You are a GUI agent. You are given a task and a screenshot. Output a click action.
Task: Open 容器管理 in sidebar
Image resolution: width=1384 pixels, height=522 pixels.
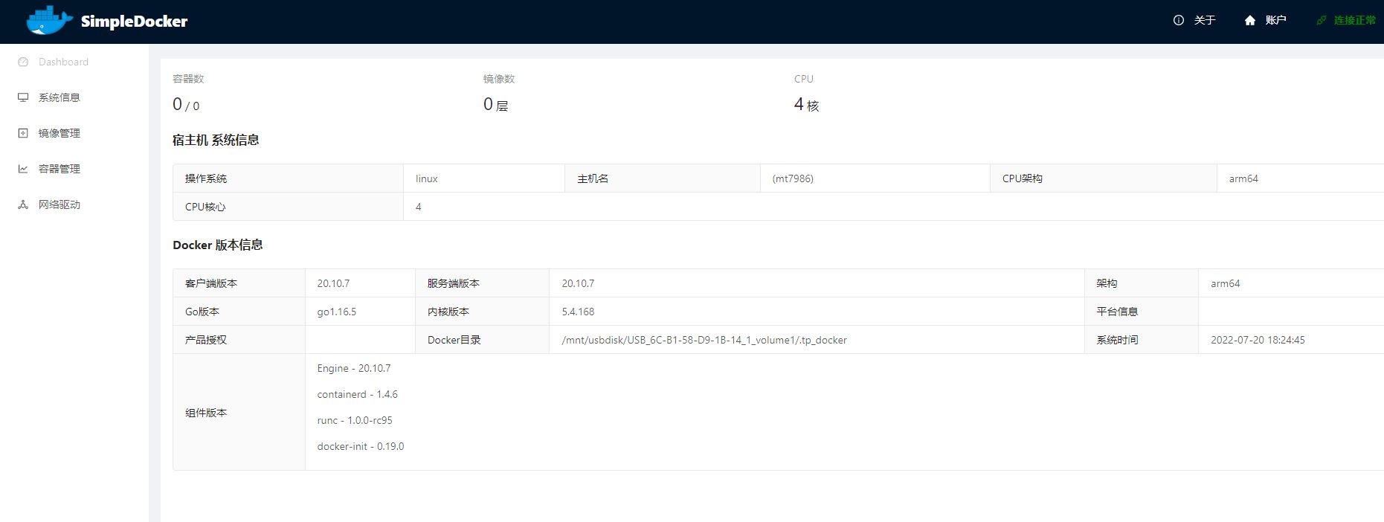coord(59,169)
